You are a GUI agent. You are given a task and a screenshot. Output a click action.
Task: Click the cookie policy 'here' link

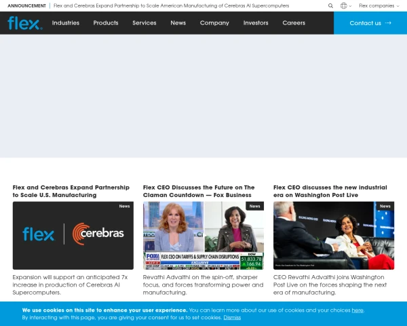click(357, 310)
